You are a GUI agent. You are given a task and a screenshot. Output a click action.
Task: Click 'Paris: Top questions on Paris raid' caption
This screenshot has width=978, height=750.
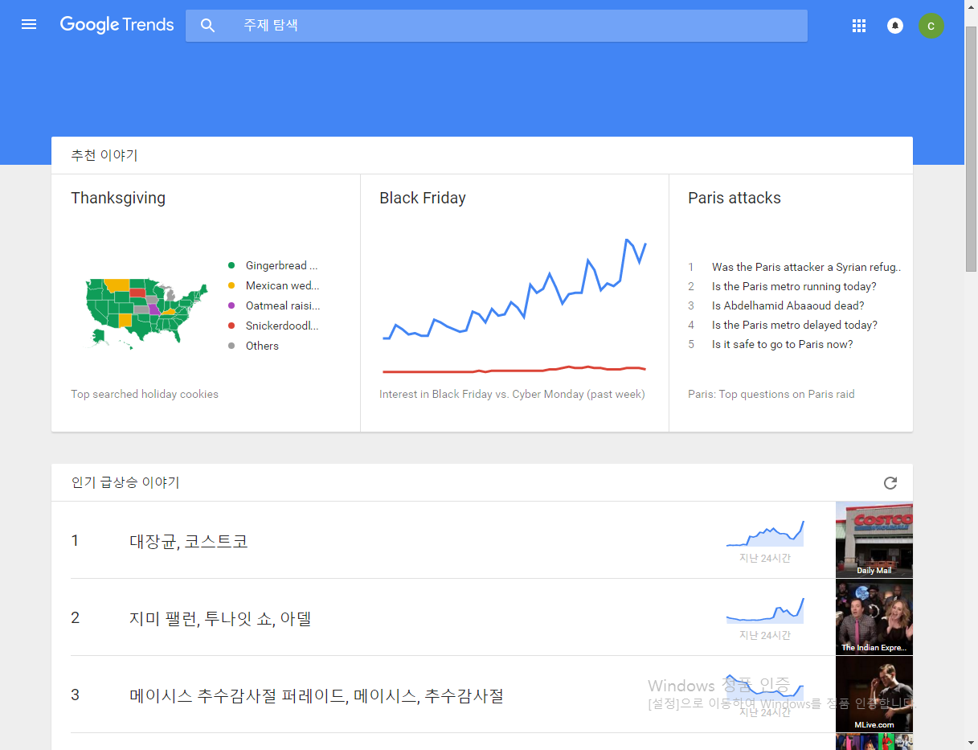(771, 394)
